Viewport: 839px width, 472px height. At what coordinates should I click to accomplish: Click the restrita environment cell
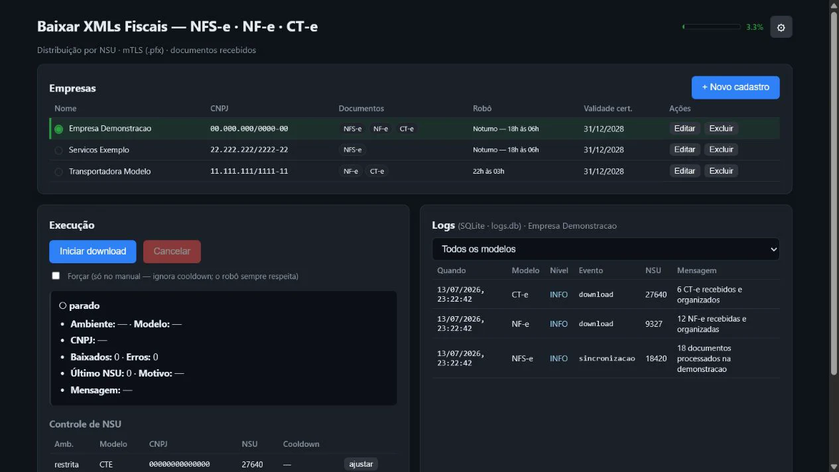click(x=67, y=464)
